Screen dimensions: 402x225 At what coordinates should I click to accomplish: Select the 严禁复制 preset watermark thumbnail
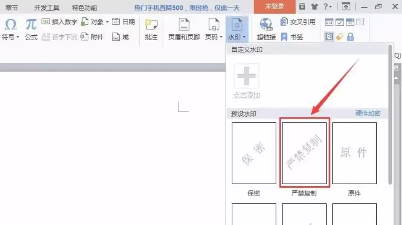304,153
